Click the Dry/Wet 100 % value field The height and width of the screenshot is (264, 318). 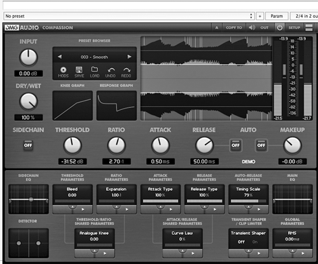point(29,118)
